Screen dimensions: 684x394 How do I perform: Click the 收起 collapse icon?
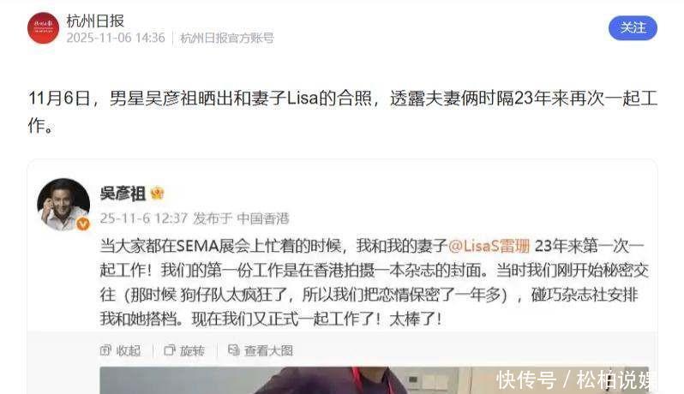click(x=105, y=350)
